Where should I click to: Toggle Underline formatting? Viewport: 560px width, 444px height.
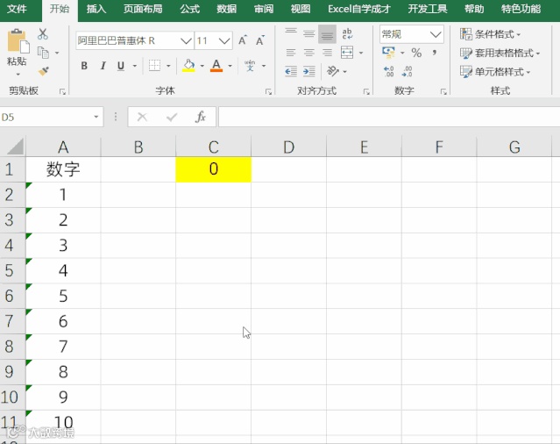[x=121, y=66]
